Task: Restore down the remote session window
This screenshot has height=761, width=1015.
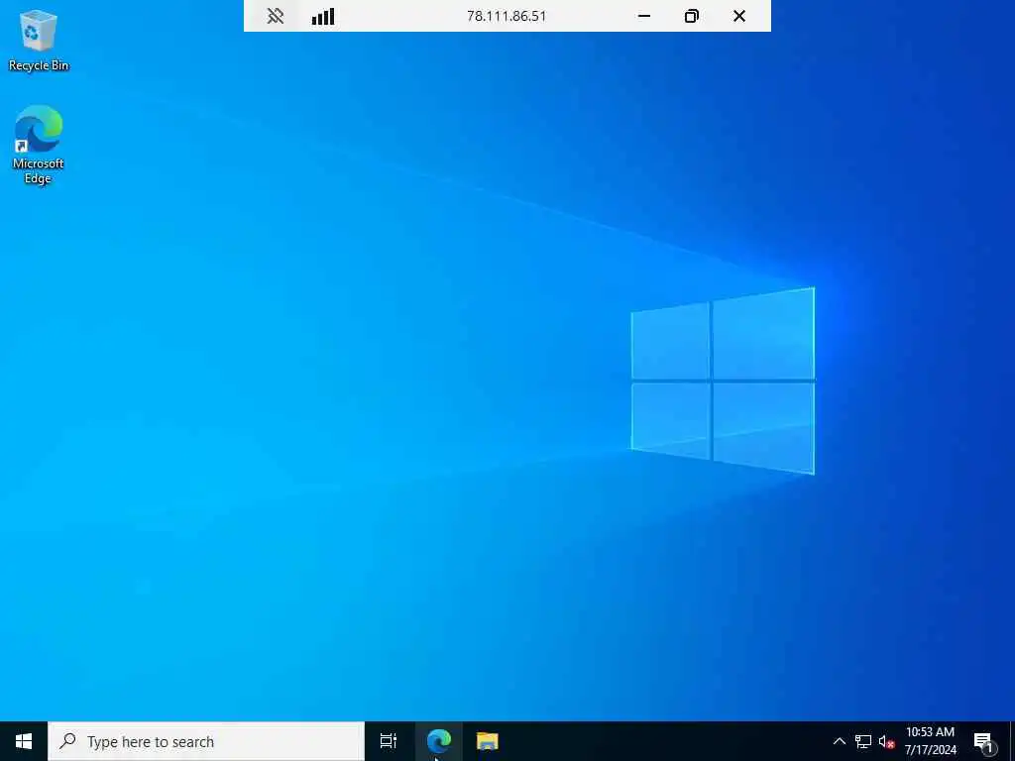Action: tap(691, 16)
